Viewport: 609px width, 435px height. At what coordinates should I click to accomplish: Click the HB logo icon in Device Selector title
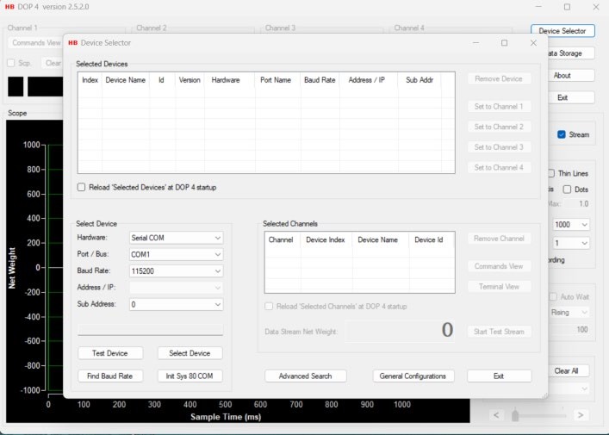pos(73,42)
